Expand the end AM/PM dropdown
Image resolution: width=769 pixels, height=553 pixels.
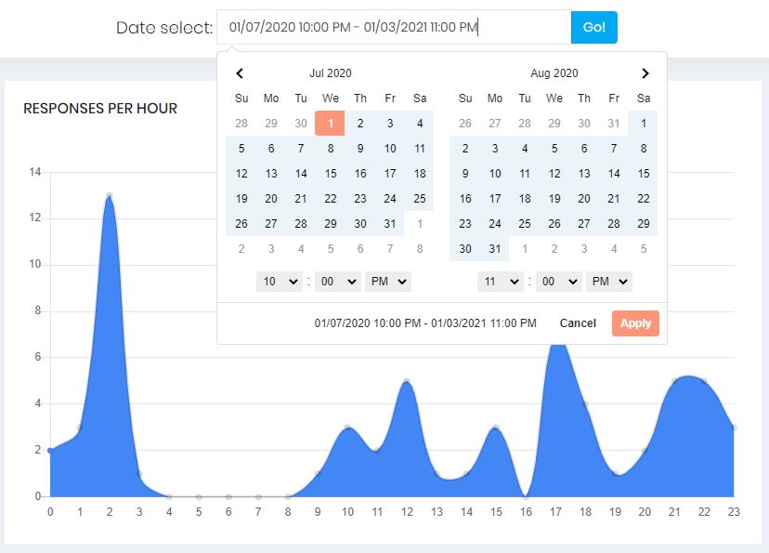608,282
